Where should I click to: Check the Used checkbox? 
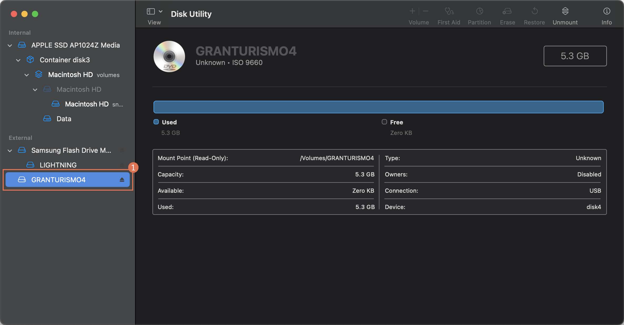156,122
